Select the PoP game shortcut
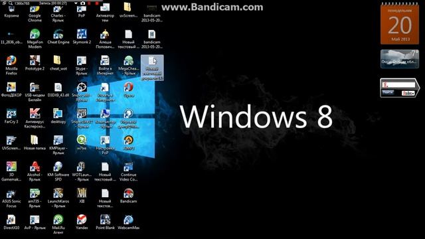 (82, 11)
